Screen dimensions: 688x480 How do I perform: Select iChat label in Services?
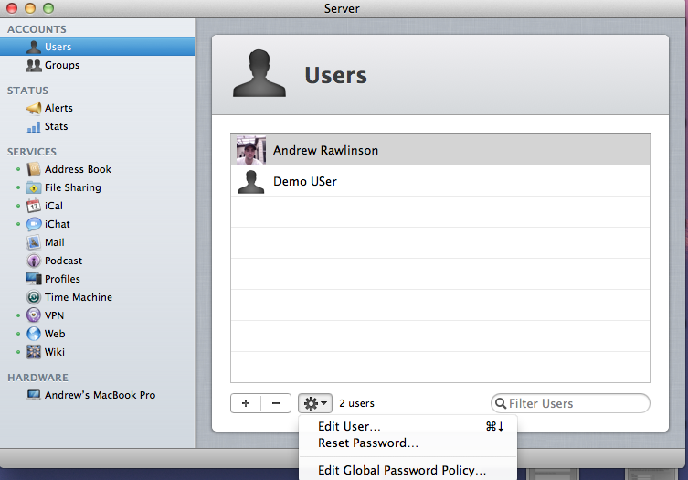click(x=57, y=224)
